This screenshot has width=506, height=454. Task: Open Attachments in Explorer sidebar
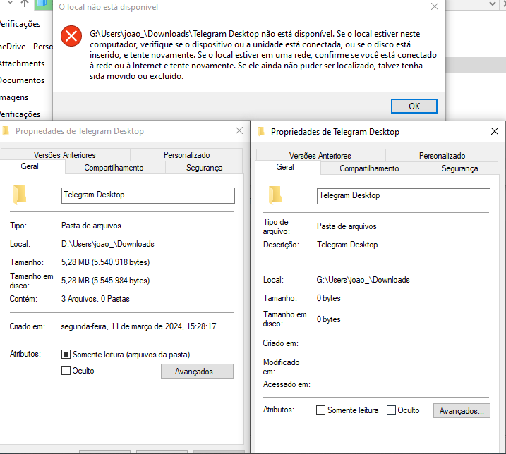tap(22, 63)
